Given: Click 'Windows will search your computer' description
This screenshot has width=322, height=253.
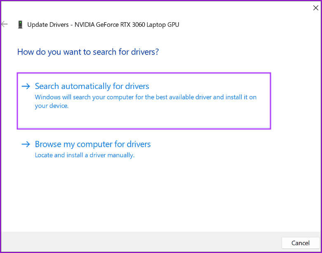Looking at the screenshot, I should (x=146, y=101).
